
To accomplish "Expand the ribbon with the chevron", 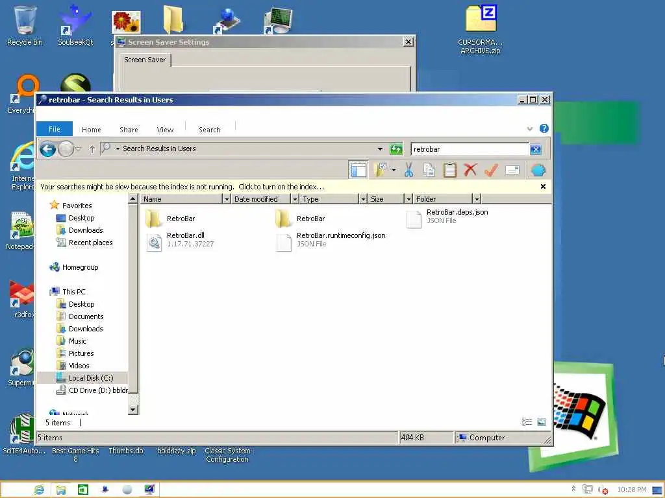I will [x=530, y=129].
